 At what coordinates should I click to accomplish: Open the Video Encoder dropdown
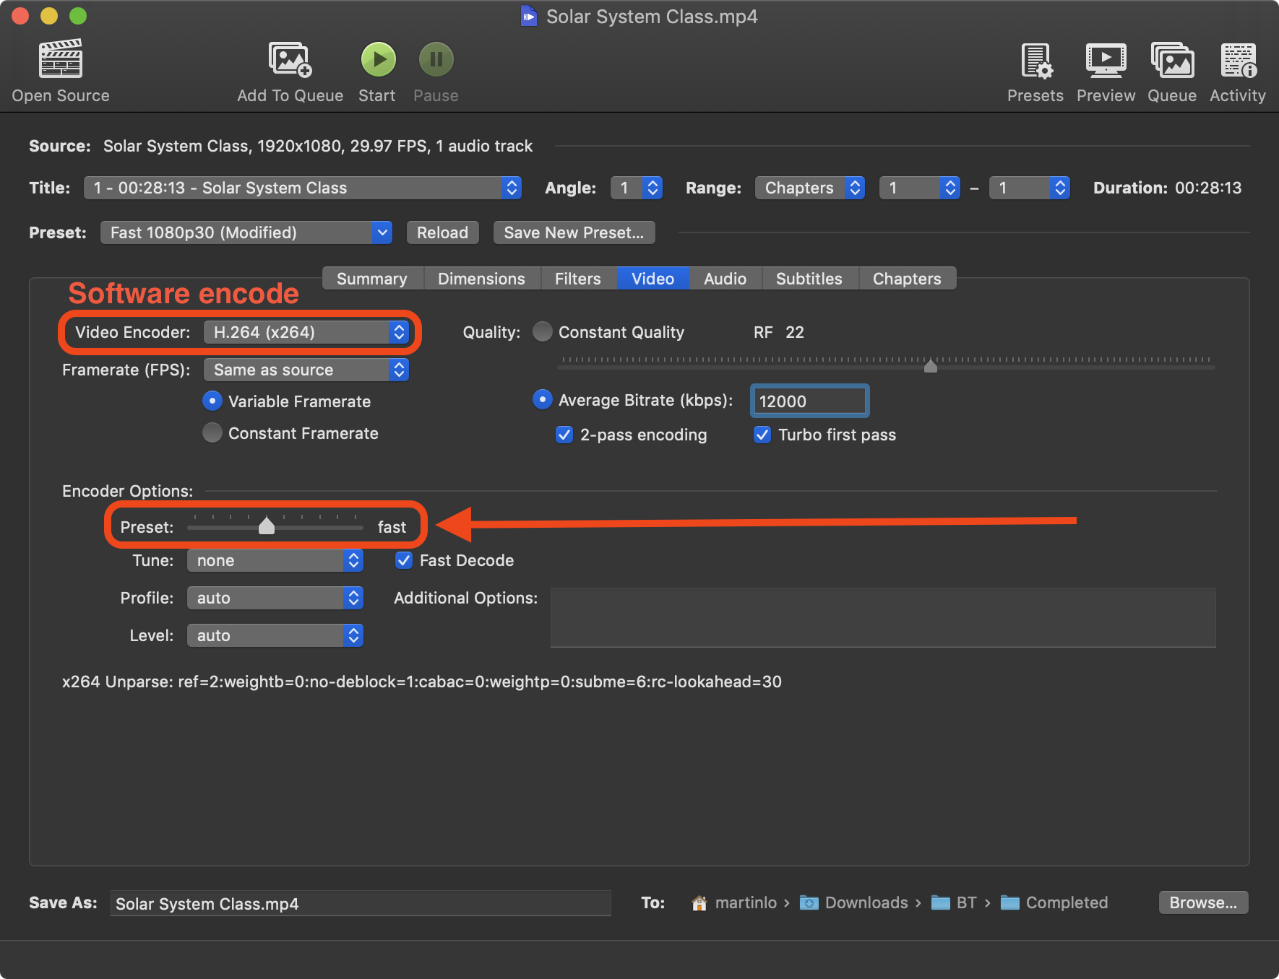306,332
